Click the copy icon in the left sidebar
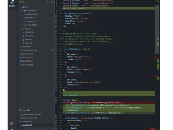The height and width of the screenshot is (130, 173). 12,123
